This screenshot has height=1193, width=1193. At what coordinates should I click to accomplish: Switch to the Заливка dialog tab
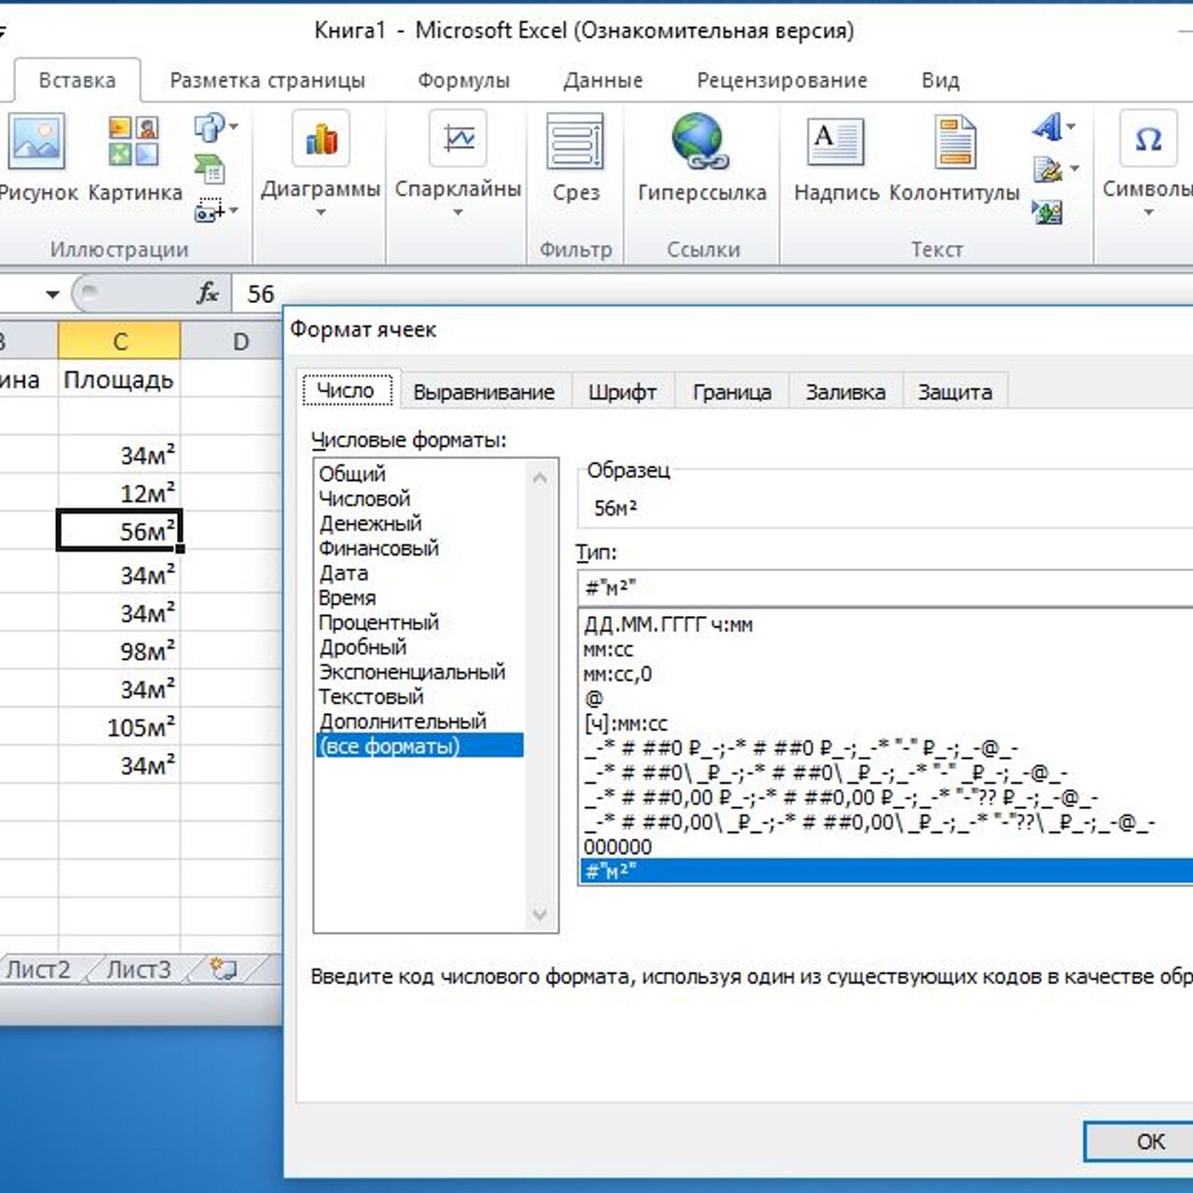click(845, 392)
